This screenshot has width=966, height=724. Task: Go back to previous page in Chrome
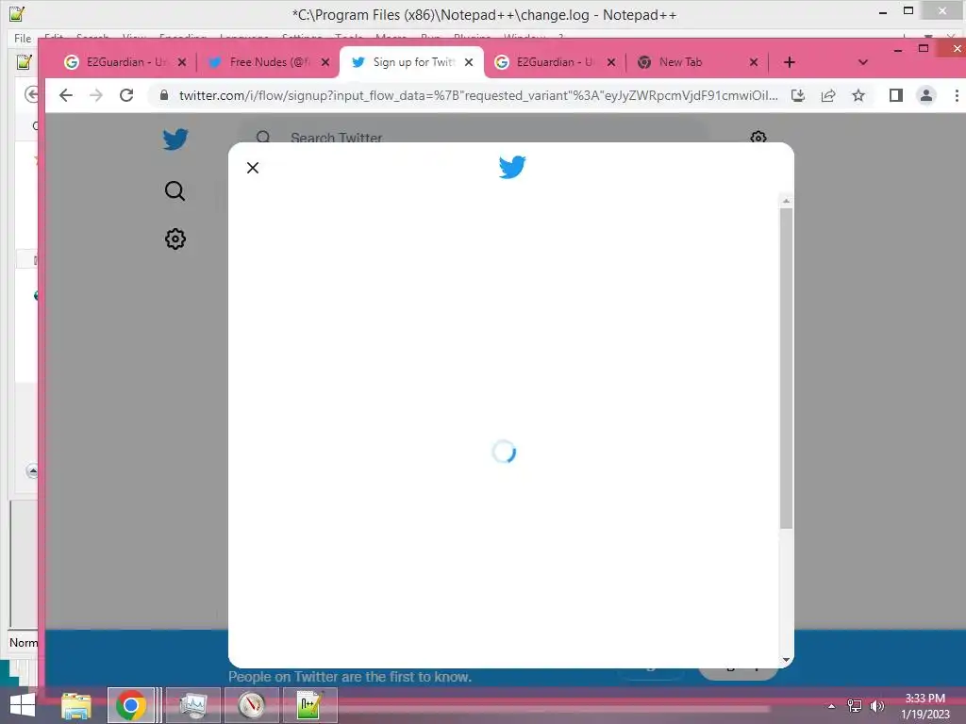point(66,95)
